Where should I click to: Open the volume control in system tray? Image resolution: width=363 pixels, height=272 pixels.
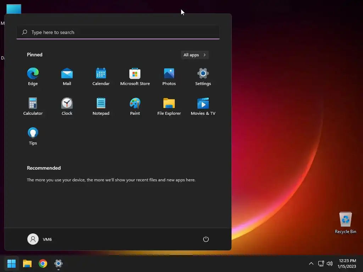point(330,263)
